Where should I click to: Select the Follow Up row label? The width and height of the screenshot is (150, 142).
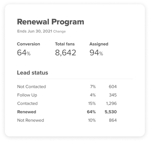(27, 95)
